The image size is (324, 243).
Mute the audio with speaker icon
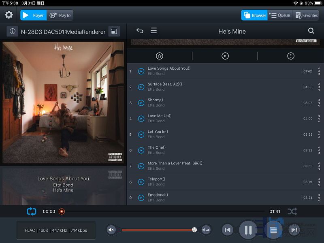tap(111, 230)
